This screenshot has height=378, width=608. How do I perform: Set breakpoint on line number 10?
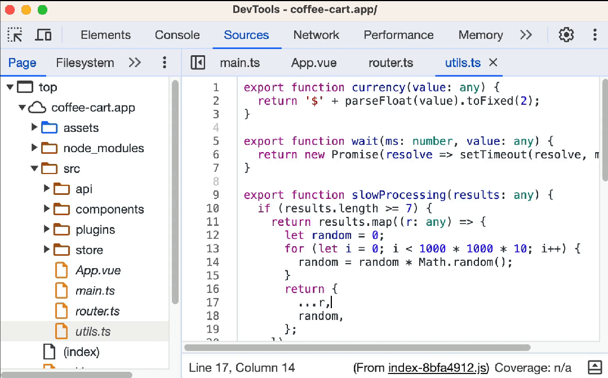click(x=212, y=208)
